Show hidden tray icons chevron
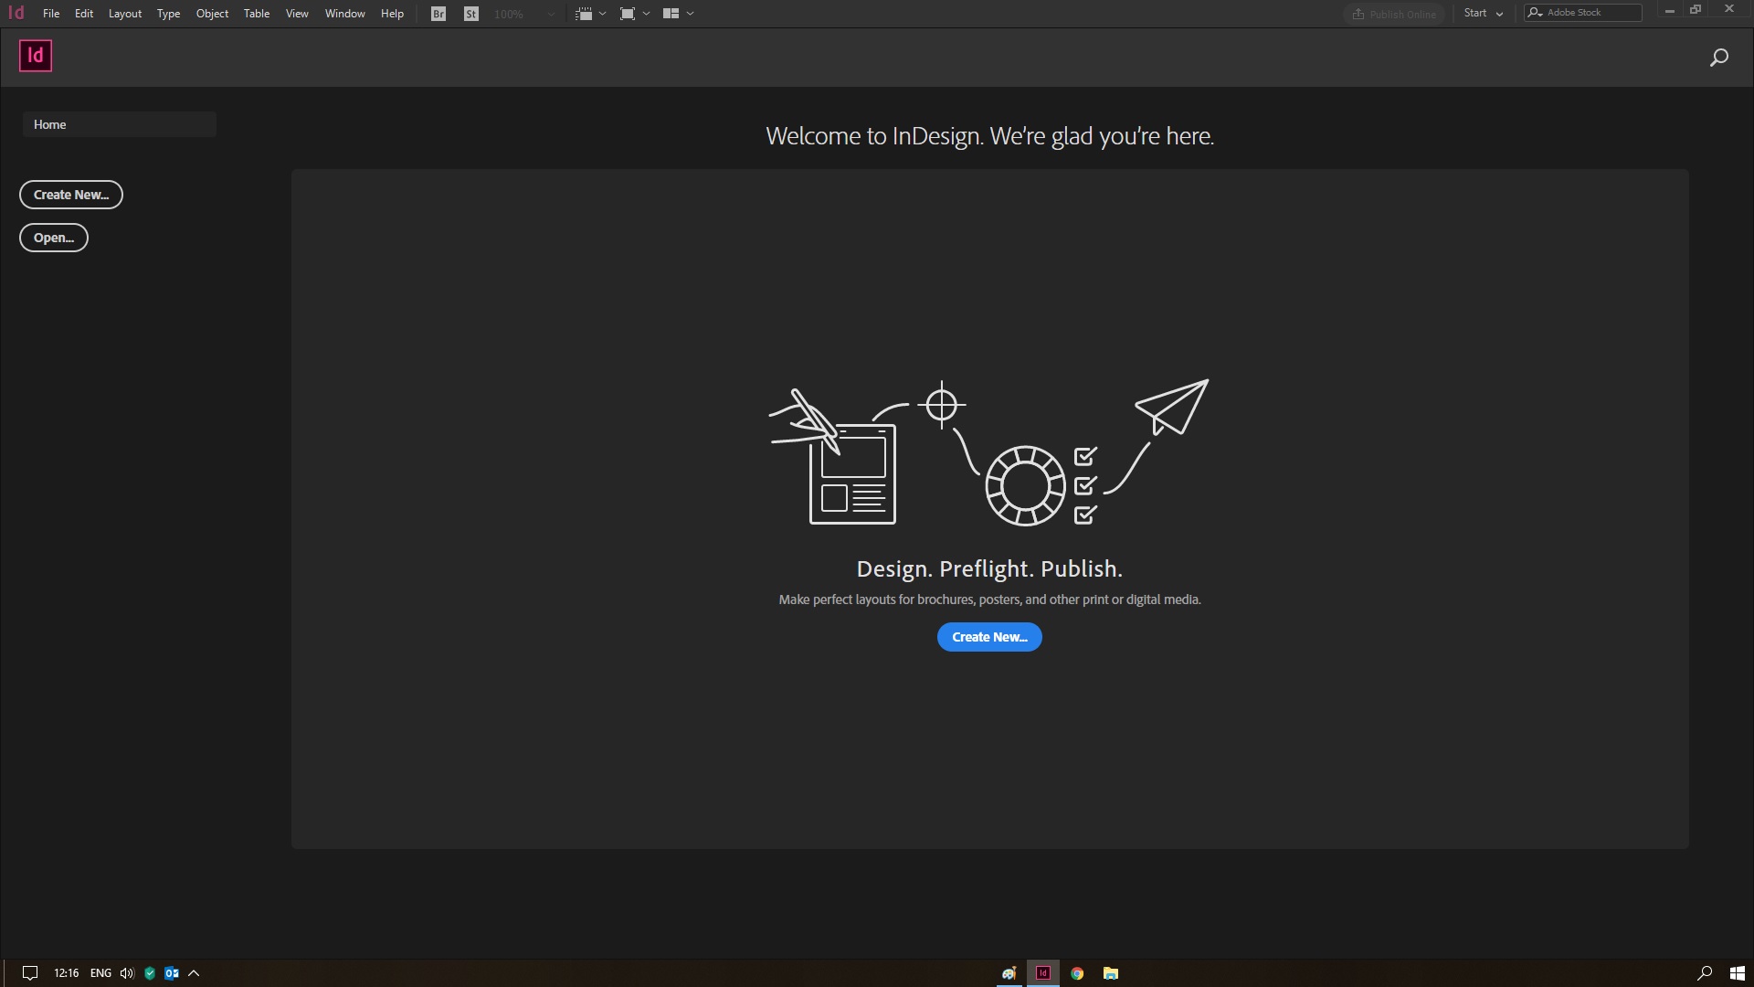This screenshot has height=987, width=1754. click(x=194, y=973)
